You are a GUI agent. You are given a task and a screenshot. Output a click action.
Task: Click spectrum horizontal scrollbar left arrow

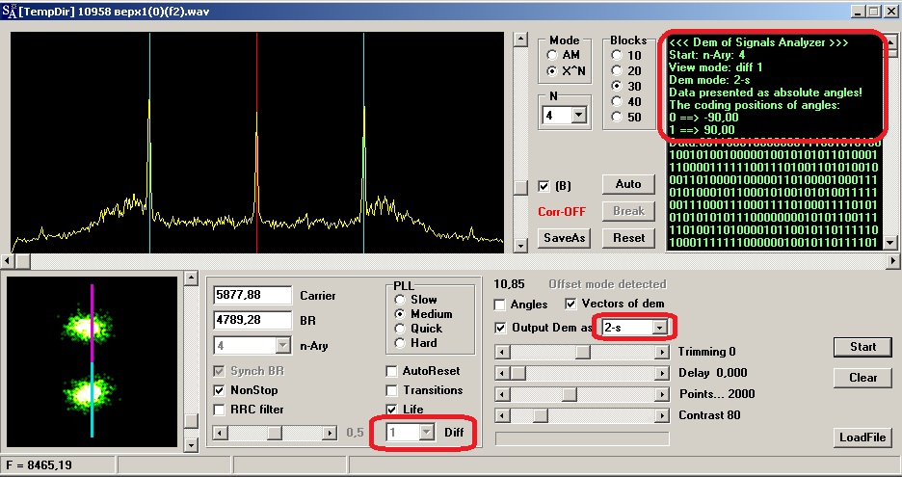point(8,261)
